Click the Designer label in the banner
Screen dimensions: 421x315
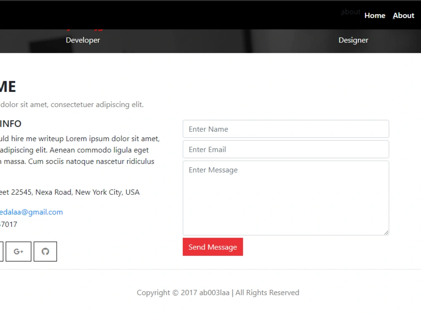(x=353, y=40)
